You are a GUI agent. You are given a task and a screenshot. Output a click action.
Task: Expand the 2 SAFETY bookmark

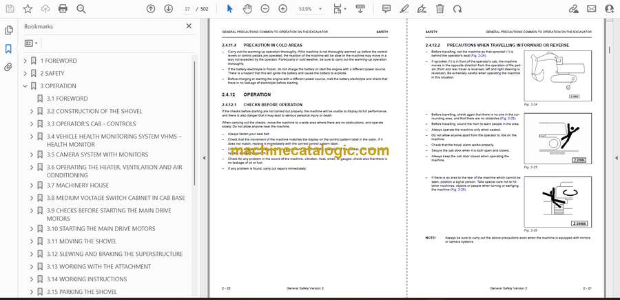25,73
